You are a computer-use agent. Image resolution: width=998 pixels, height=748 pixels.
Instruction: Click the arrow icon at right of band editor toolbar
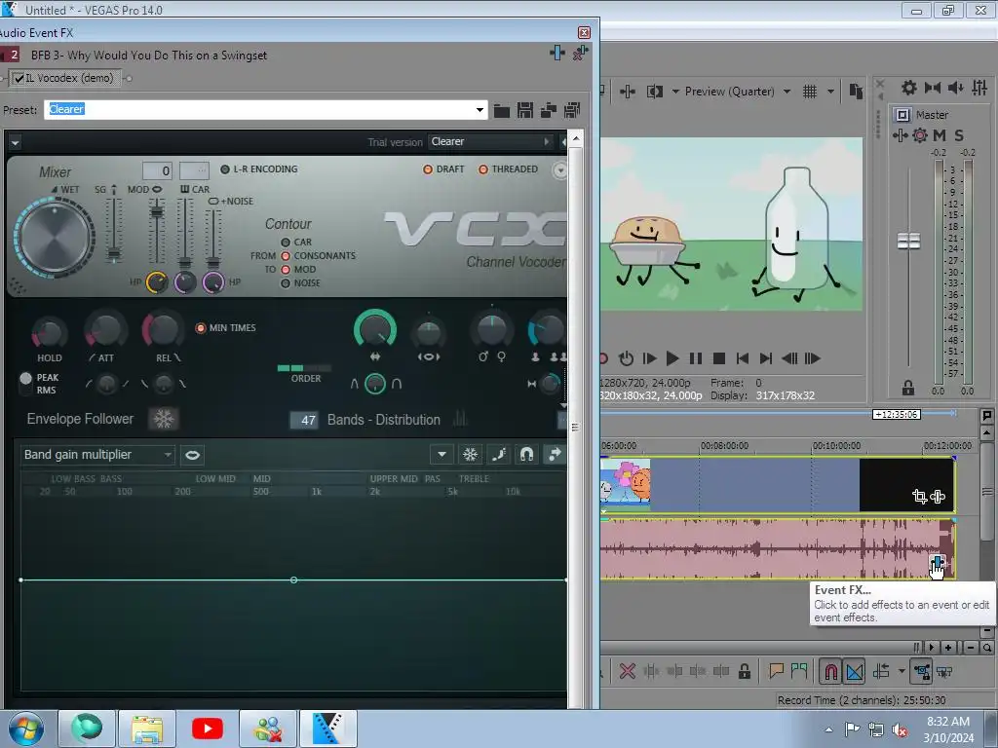click(555, 454)
